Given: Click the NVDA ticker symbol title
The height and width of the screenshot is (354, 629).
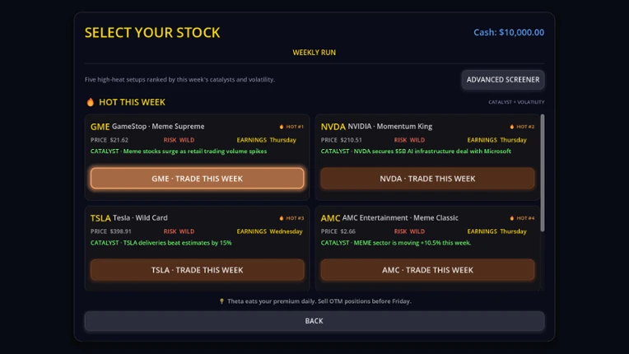Looking at the screenshot, I should [333, 127].
